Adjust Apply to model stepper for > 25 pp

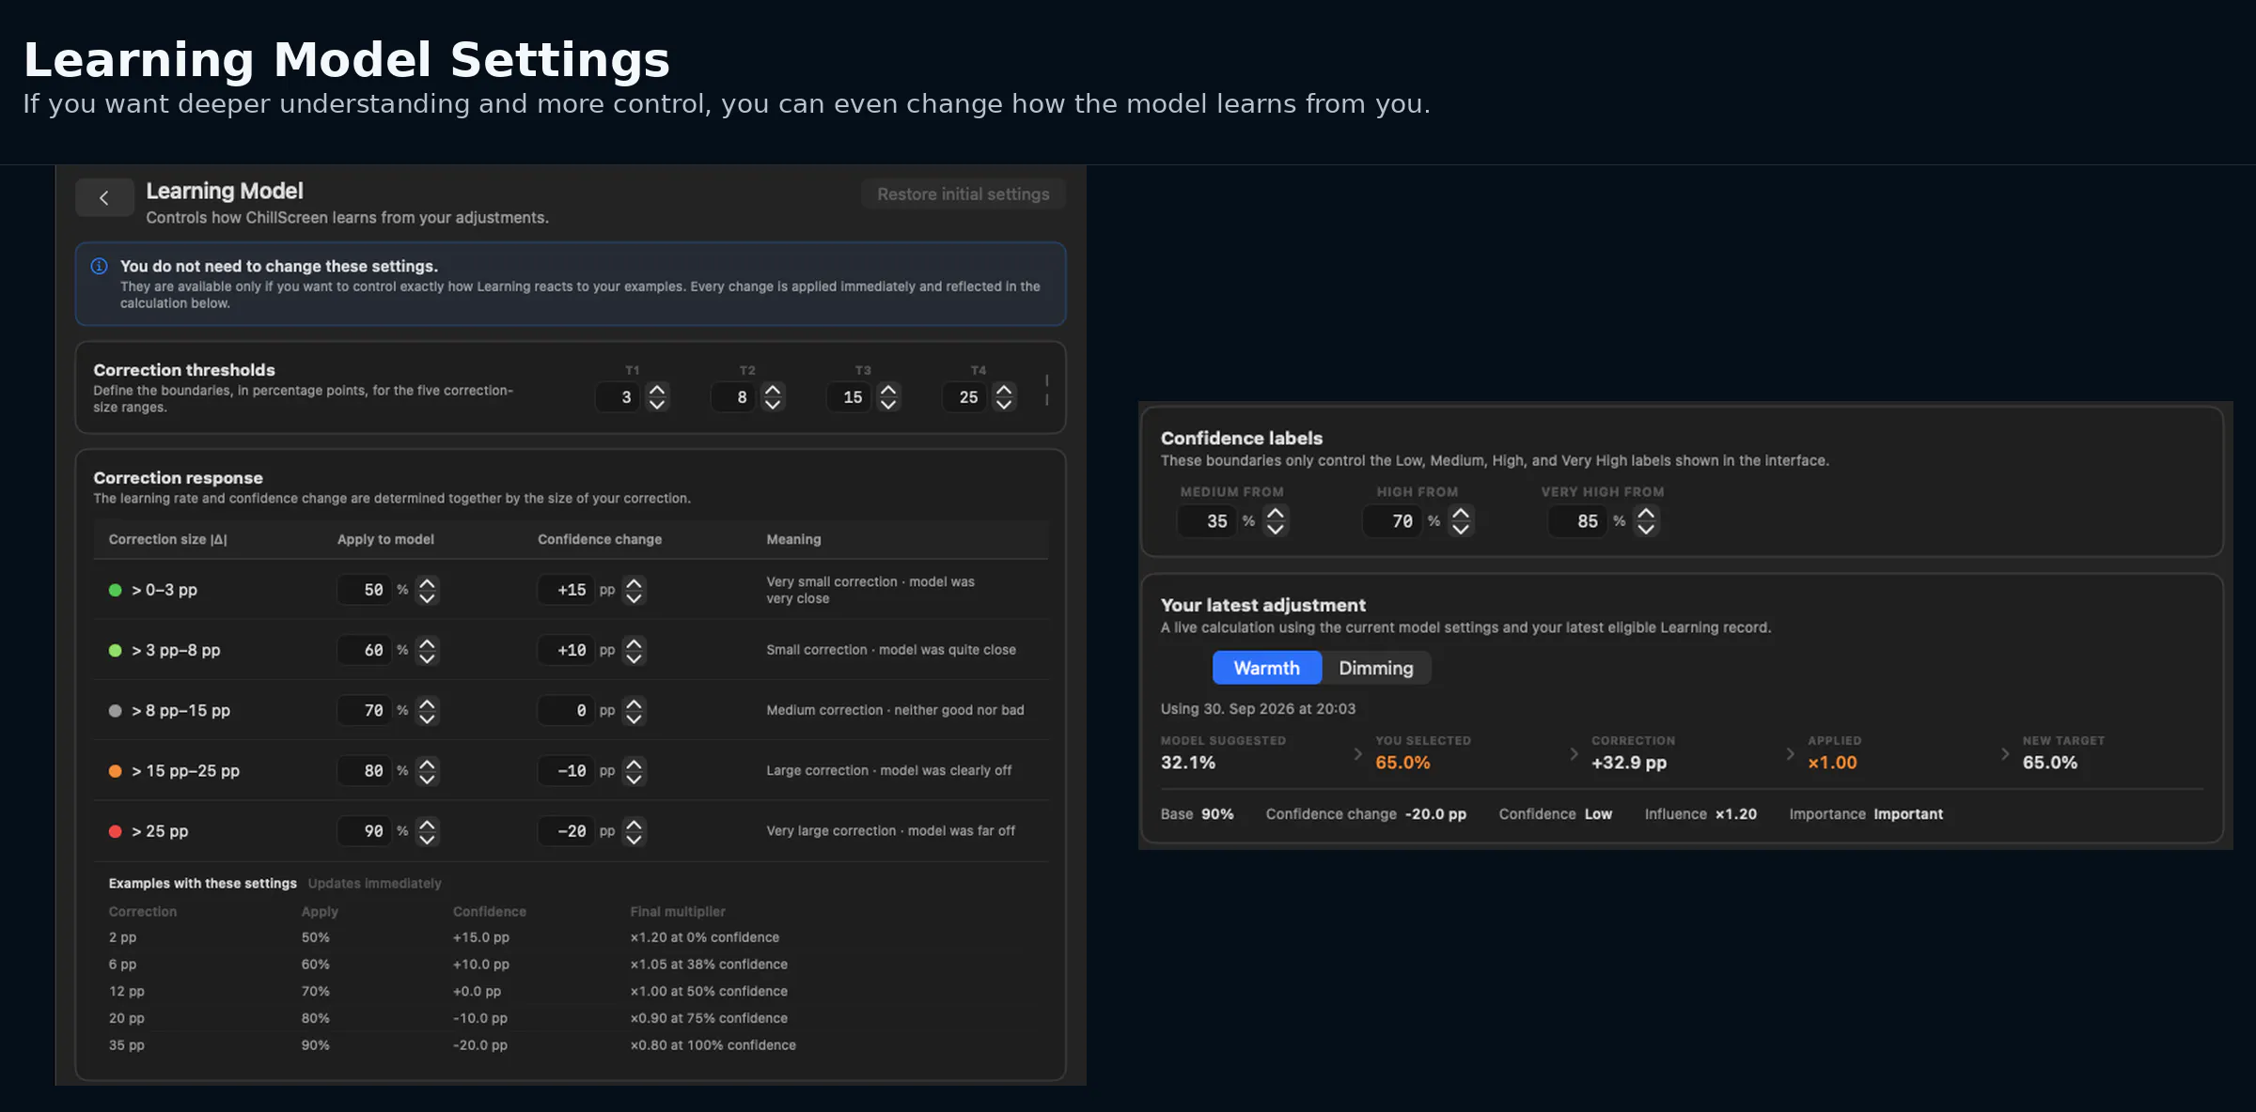pos(427,831)
